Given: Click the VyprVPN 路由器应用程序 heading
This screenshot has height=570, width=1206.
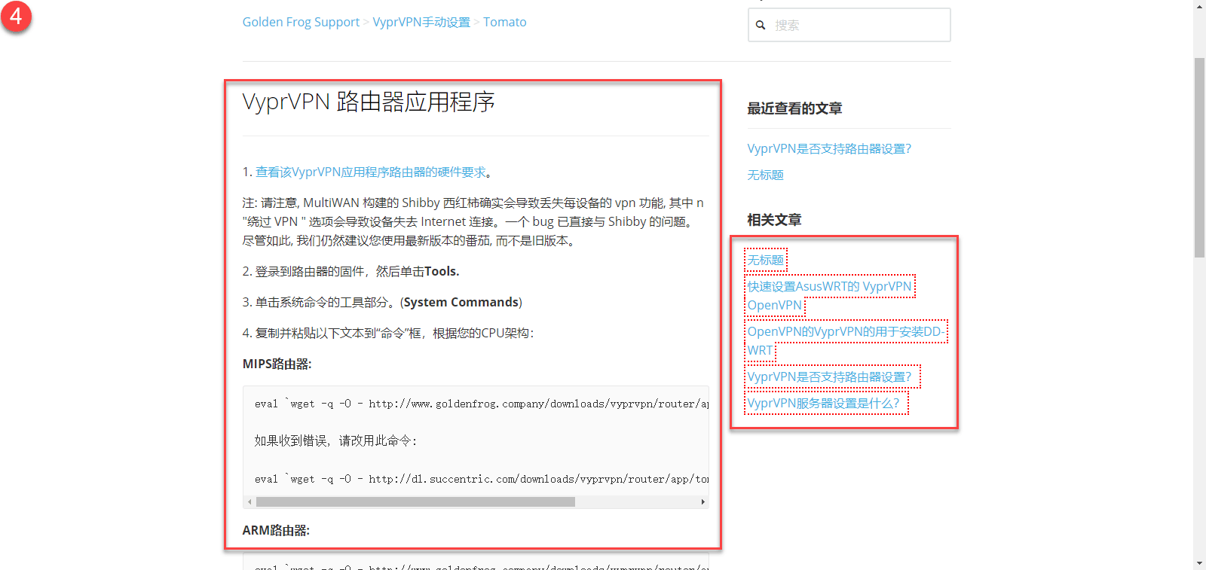Looking at the screenshot, I should [x=369, y=102].
